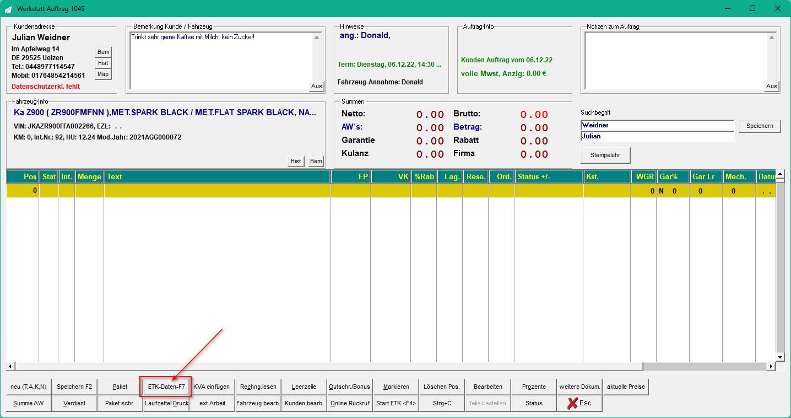Image resolution: width=791 pixels, height=418 pixels.
Task: Click the red 'Datenschutzerkl. fehlt' warning text
Action: (x=46, y=87)
